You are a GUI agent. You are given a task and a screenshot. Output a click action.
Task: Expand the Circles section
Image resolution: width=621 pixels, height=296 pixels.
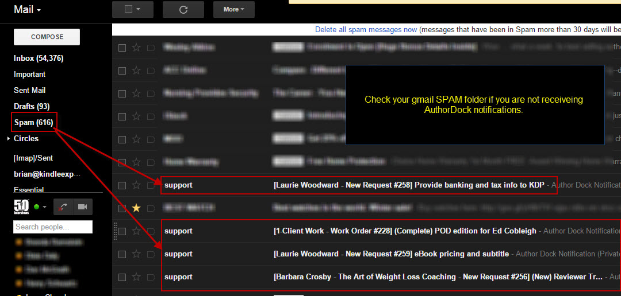point(9,139)
